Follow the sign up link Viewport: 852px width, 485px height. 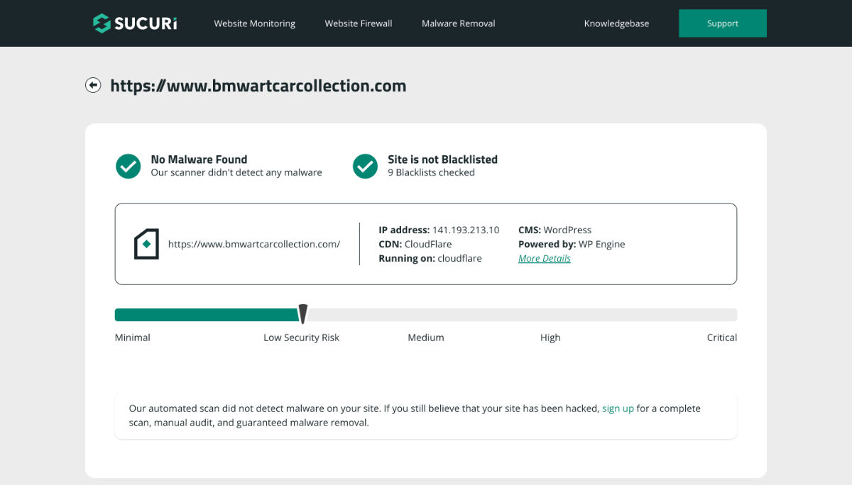point(618,408)
